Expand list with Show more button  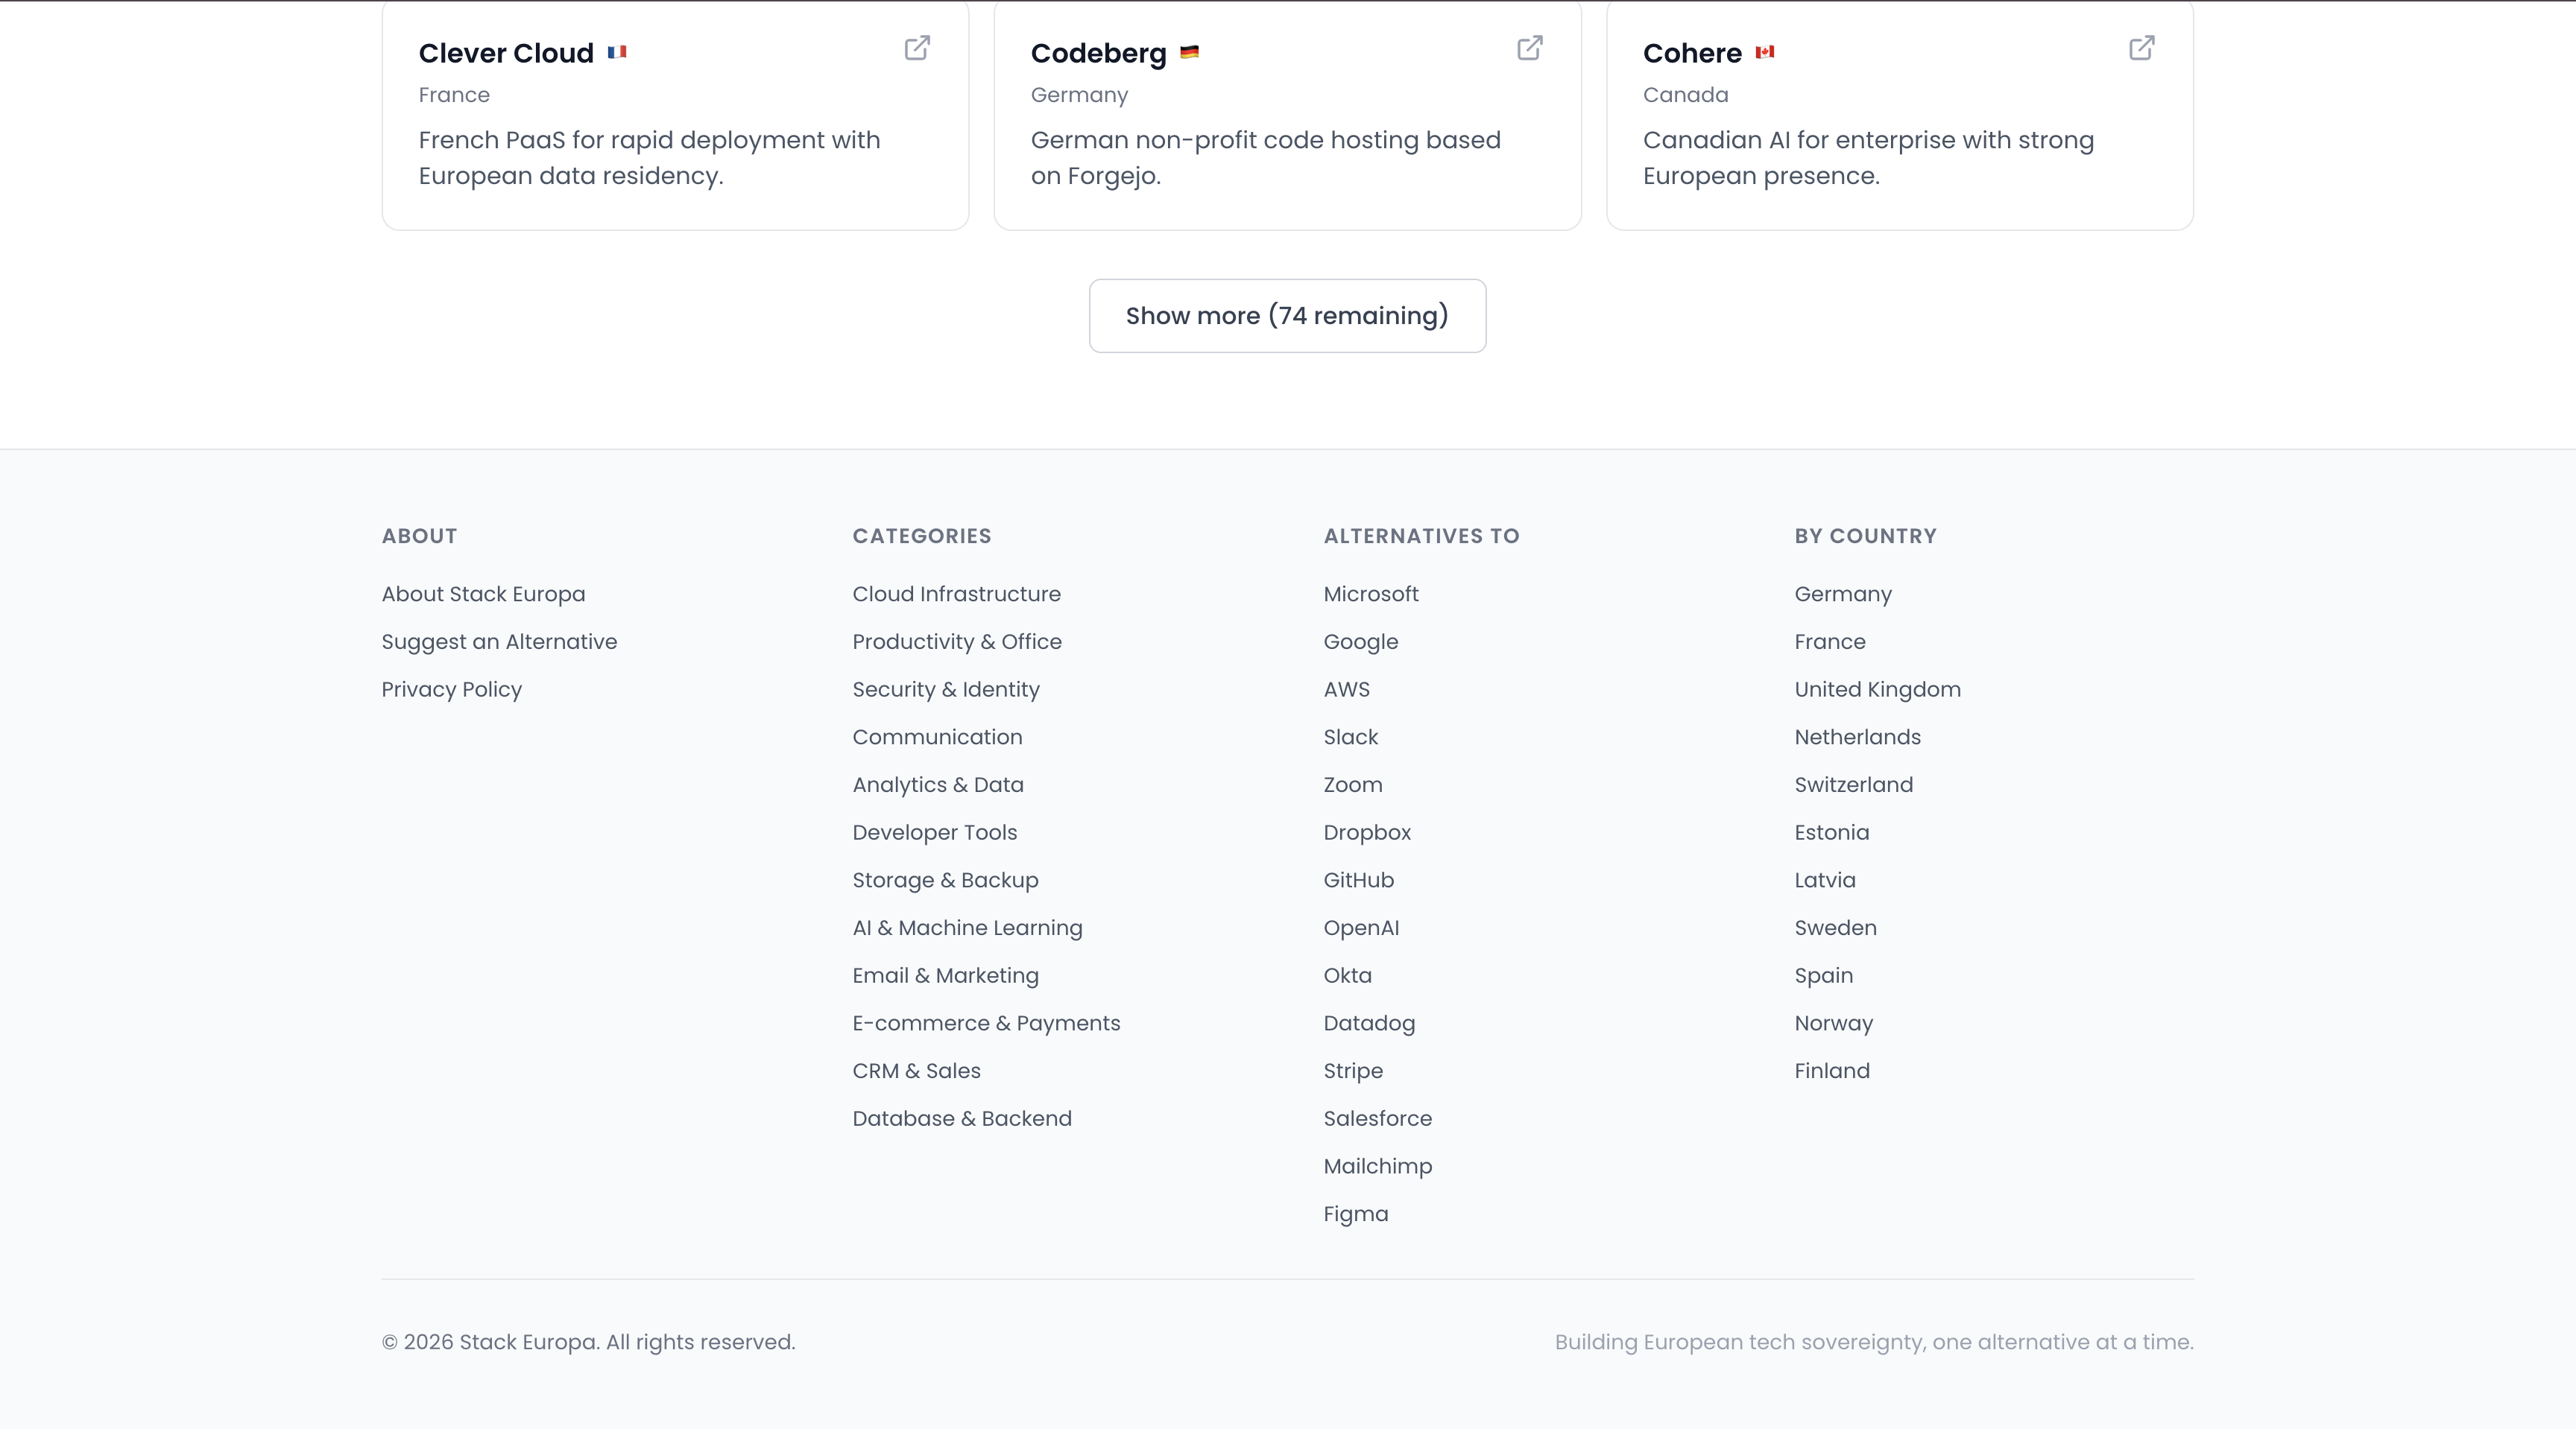point(1287,316)
